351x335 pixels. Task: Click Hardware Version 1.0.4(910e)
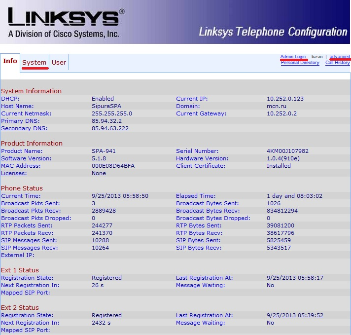pyautogui.click(x=283, y=158)
